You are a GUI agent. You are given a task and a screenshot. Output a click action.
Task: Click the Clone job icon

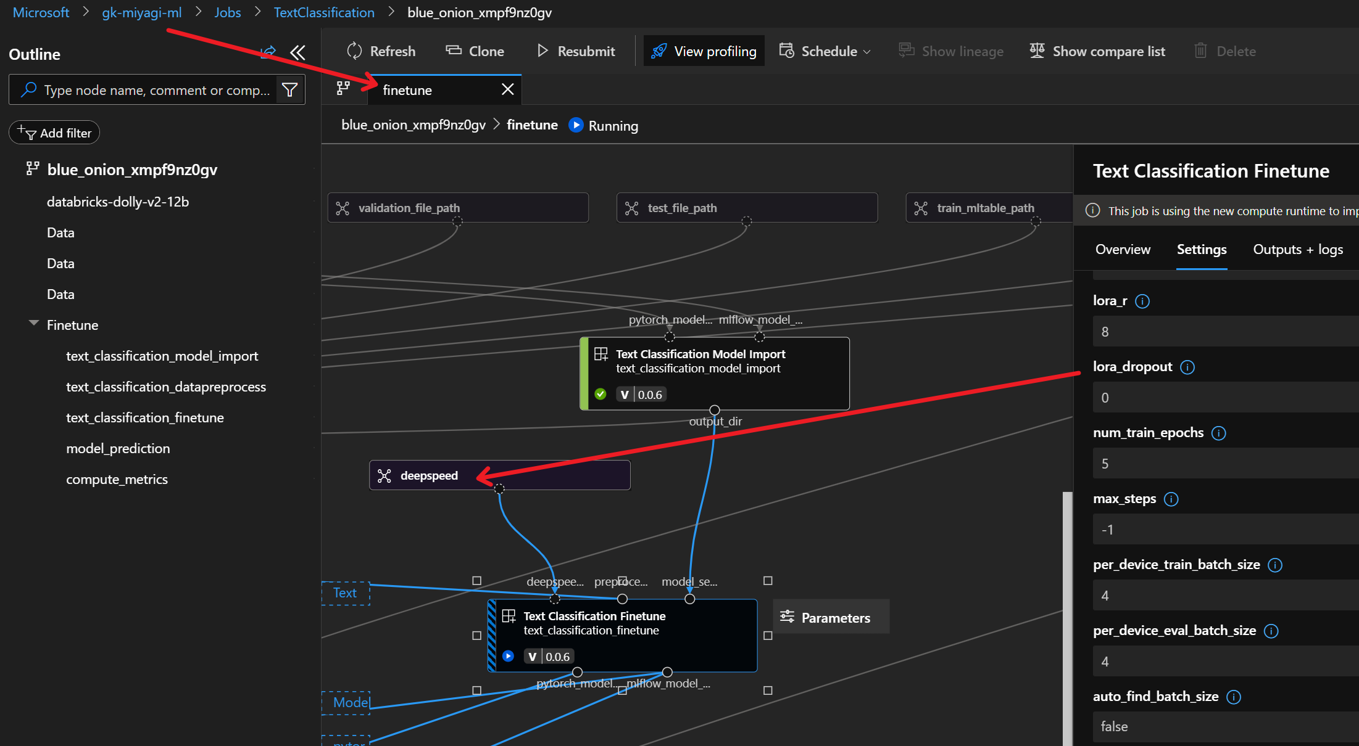[x=454, y=51]
